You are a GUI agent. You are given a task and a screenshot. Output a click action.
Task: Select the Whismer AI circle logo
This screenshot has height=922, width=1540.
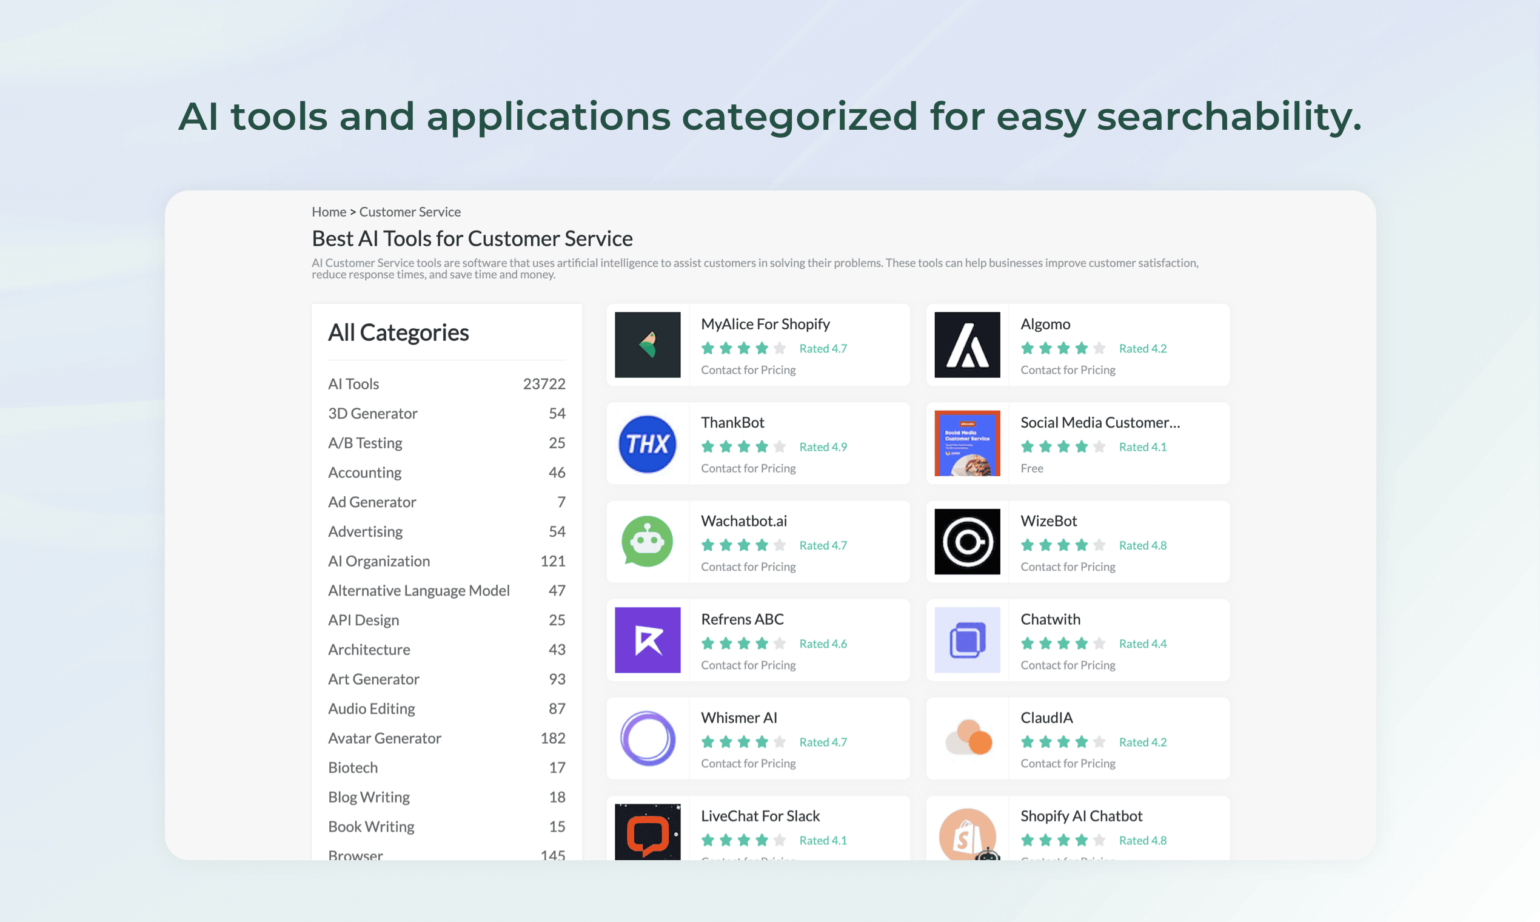pyautogui.click(x=647, y=738)
